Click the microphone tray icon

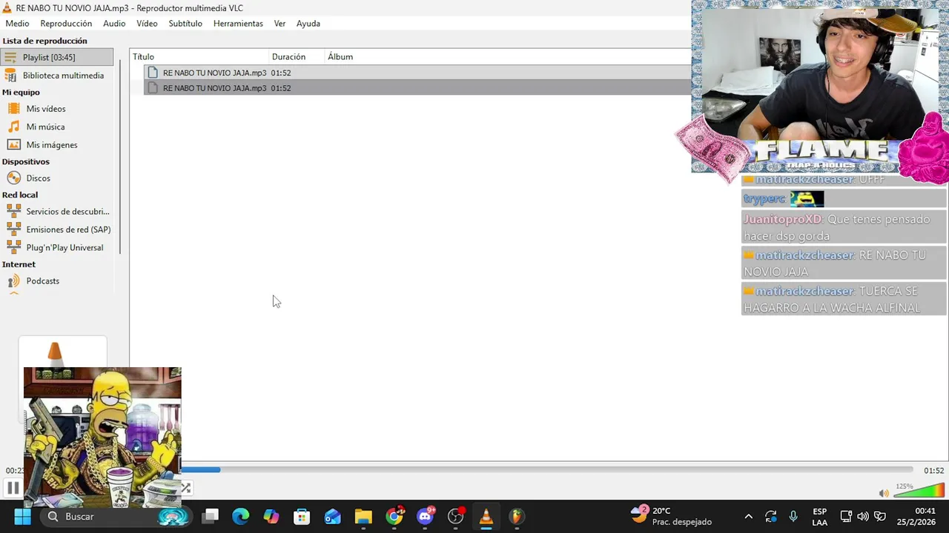tap(793, 517)
